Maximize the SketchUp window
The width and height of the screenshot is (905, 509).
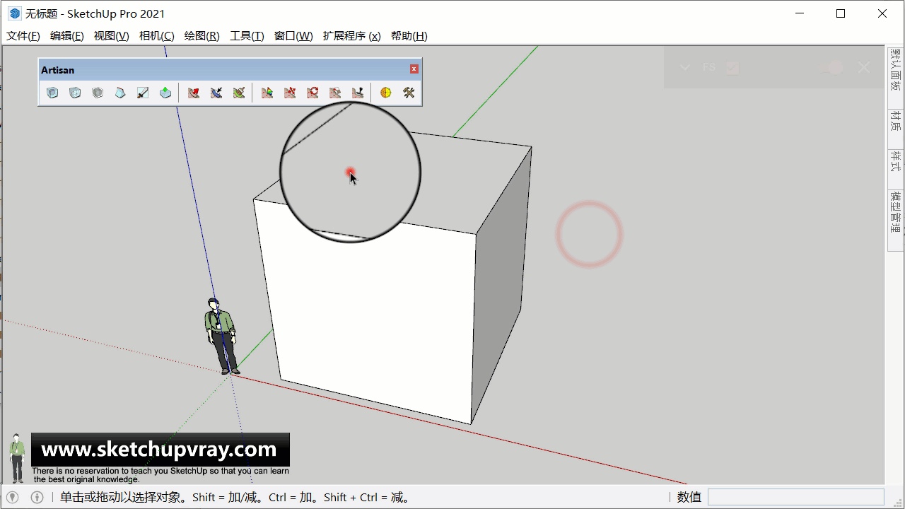point(841,13)
